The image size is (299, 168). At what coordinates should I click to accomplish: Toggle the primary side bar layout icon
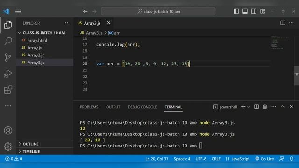(236, 11)
